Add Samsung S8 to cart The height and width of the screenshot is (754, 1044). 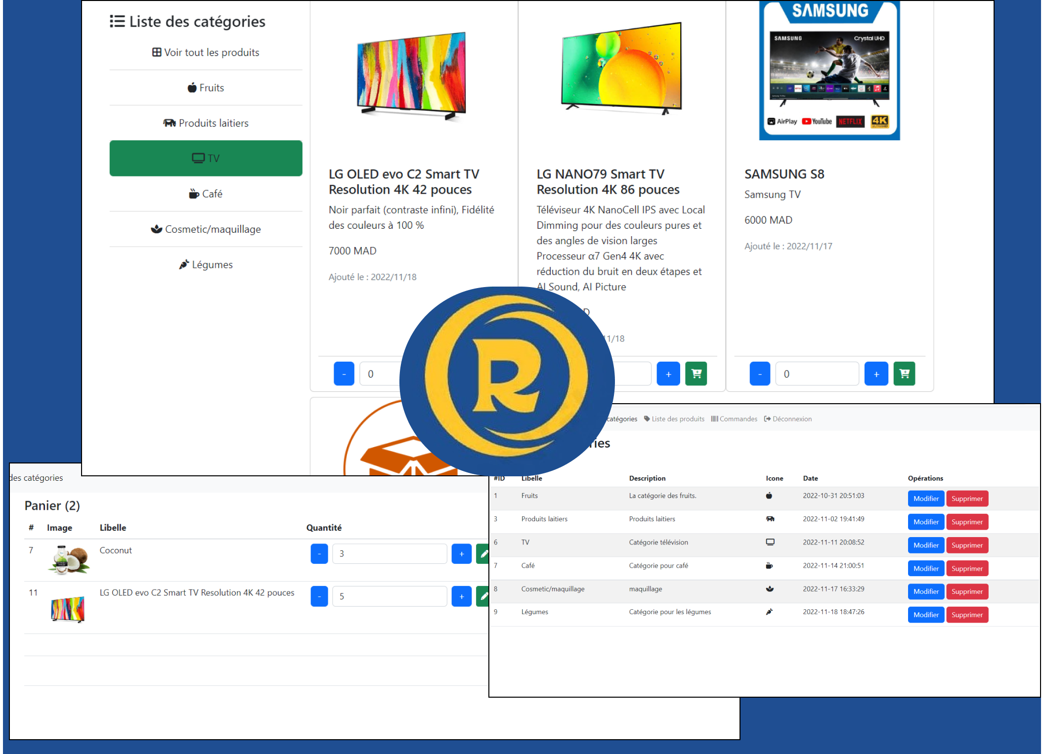tap(904, 374)
